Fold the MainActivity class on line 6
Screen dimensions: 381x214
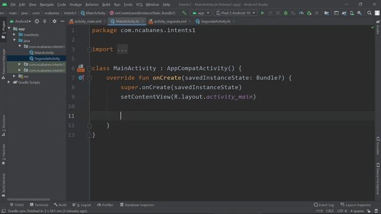point(89,68)
